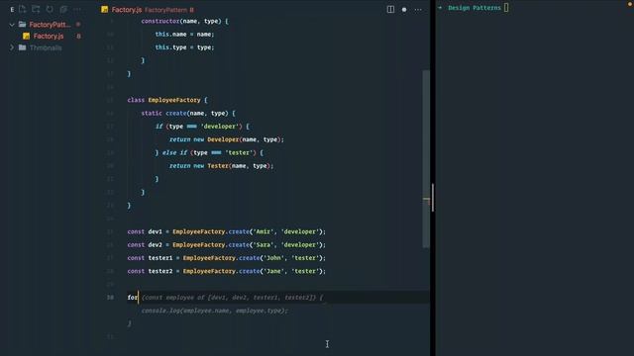Click the 'else if (type === 'tester')' line
Viewport: 634px width, 356px height.
click(209, 153)
